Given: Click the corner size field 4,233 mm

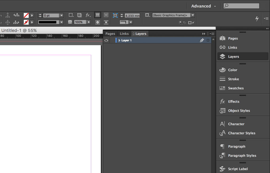Looking at the screenshot, I should [x=132, y=16].
